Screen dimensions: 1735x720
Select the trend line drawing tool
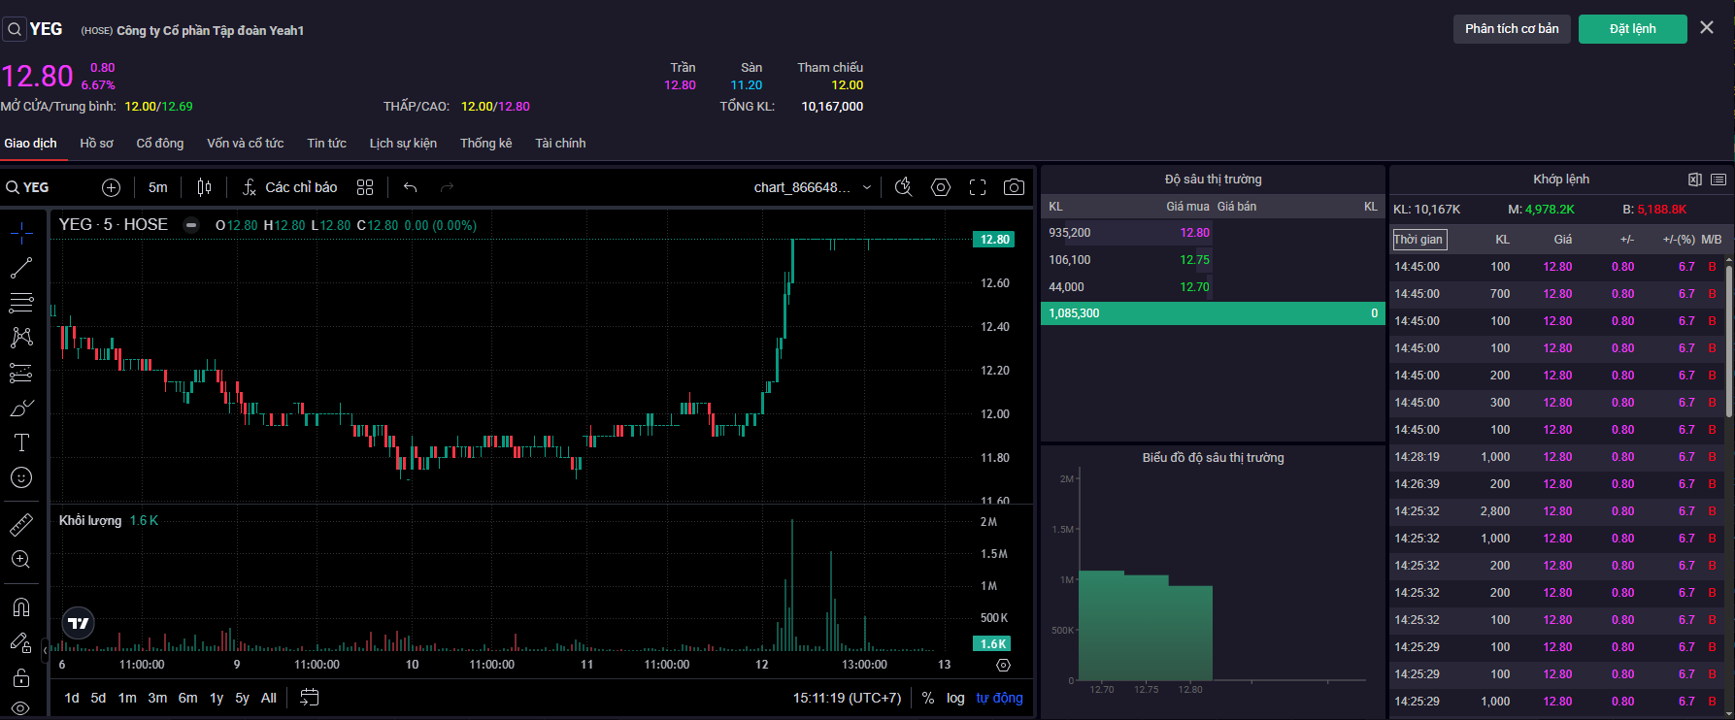coord(21,268)
